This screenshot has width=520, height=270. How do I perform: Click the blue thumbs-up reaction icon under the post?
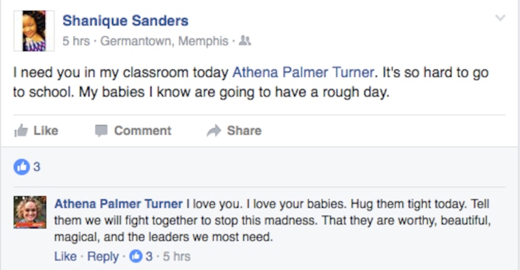click(21, 167)
